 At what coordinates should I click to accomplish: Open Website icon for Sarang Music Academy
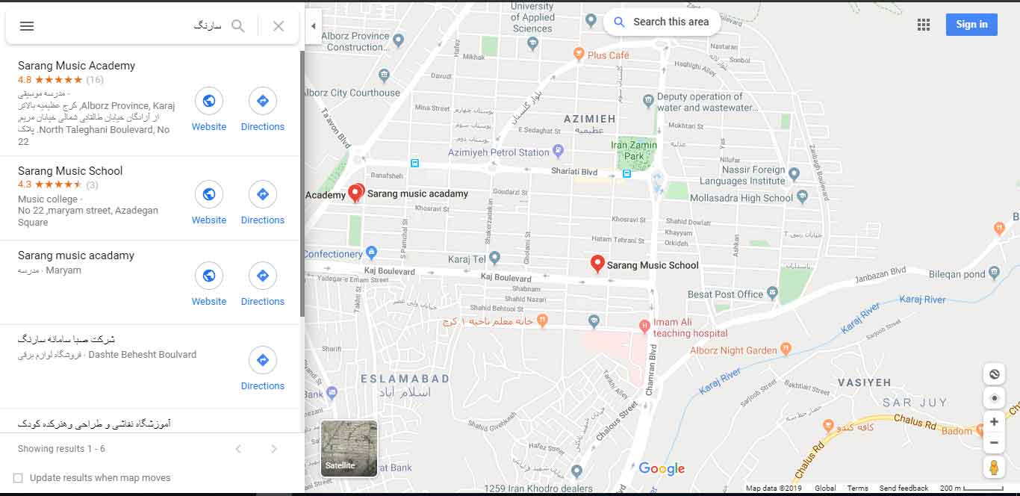(x=209, y=101)
